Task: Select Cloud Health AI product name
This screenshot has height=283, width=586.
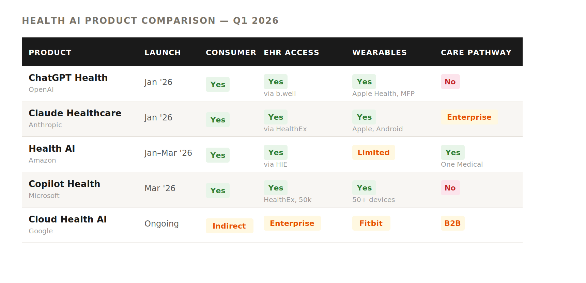Action: [x=67, y=219]
